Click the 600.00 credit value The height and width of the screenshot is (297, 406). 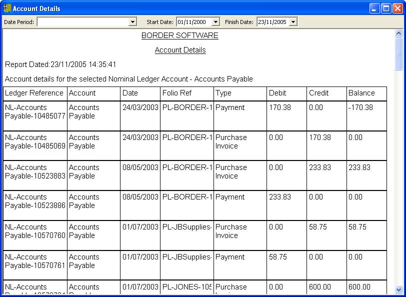click(320, 287)
